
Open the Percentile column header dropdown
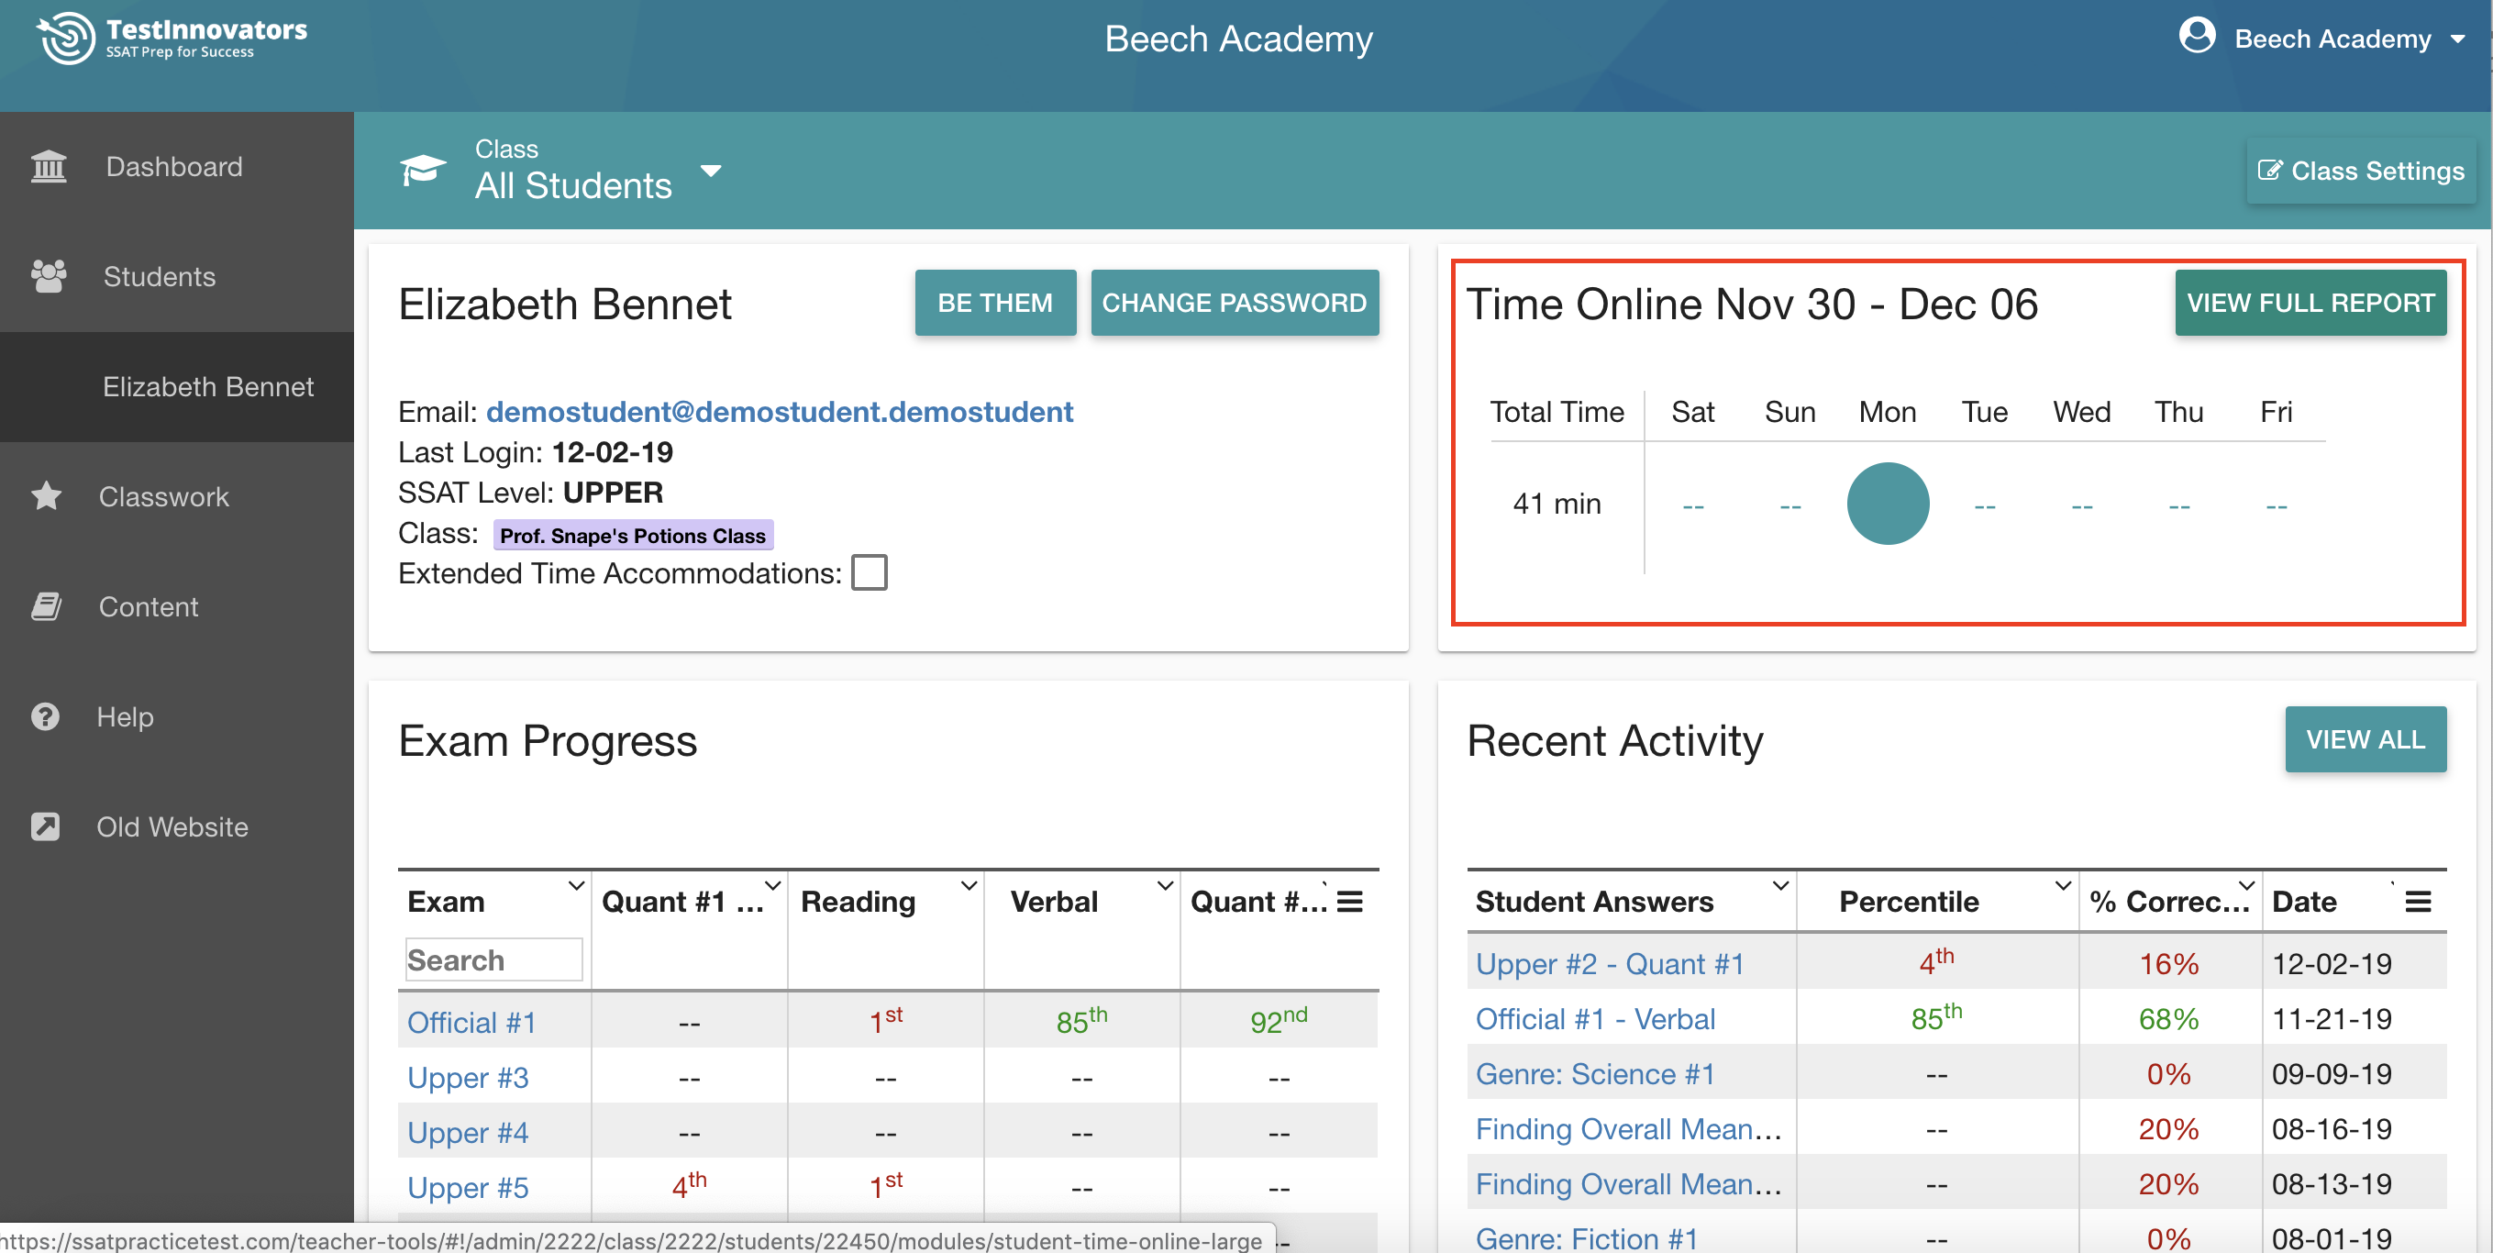(x=2064, y=885)
